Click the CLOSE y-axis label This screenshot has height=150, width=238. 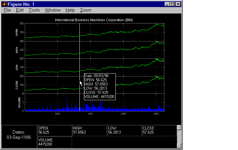[17, 85]
